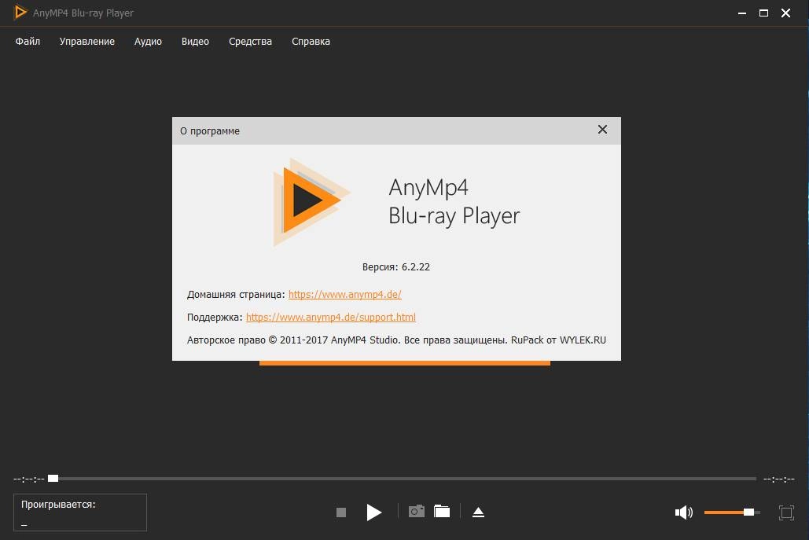
Task: Click the Stop playback button
Action: pos(341,512)
